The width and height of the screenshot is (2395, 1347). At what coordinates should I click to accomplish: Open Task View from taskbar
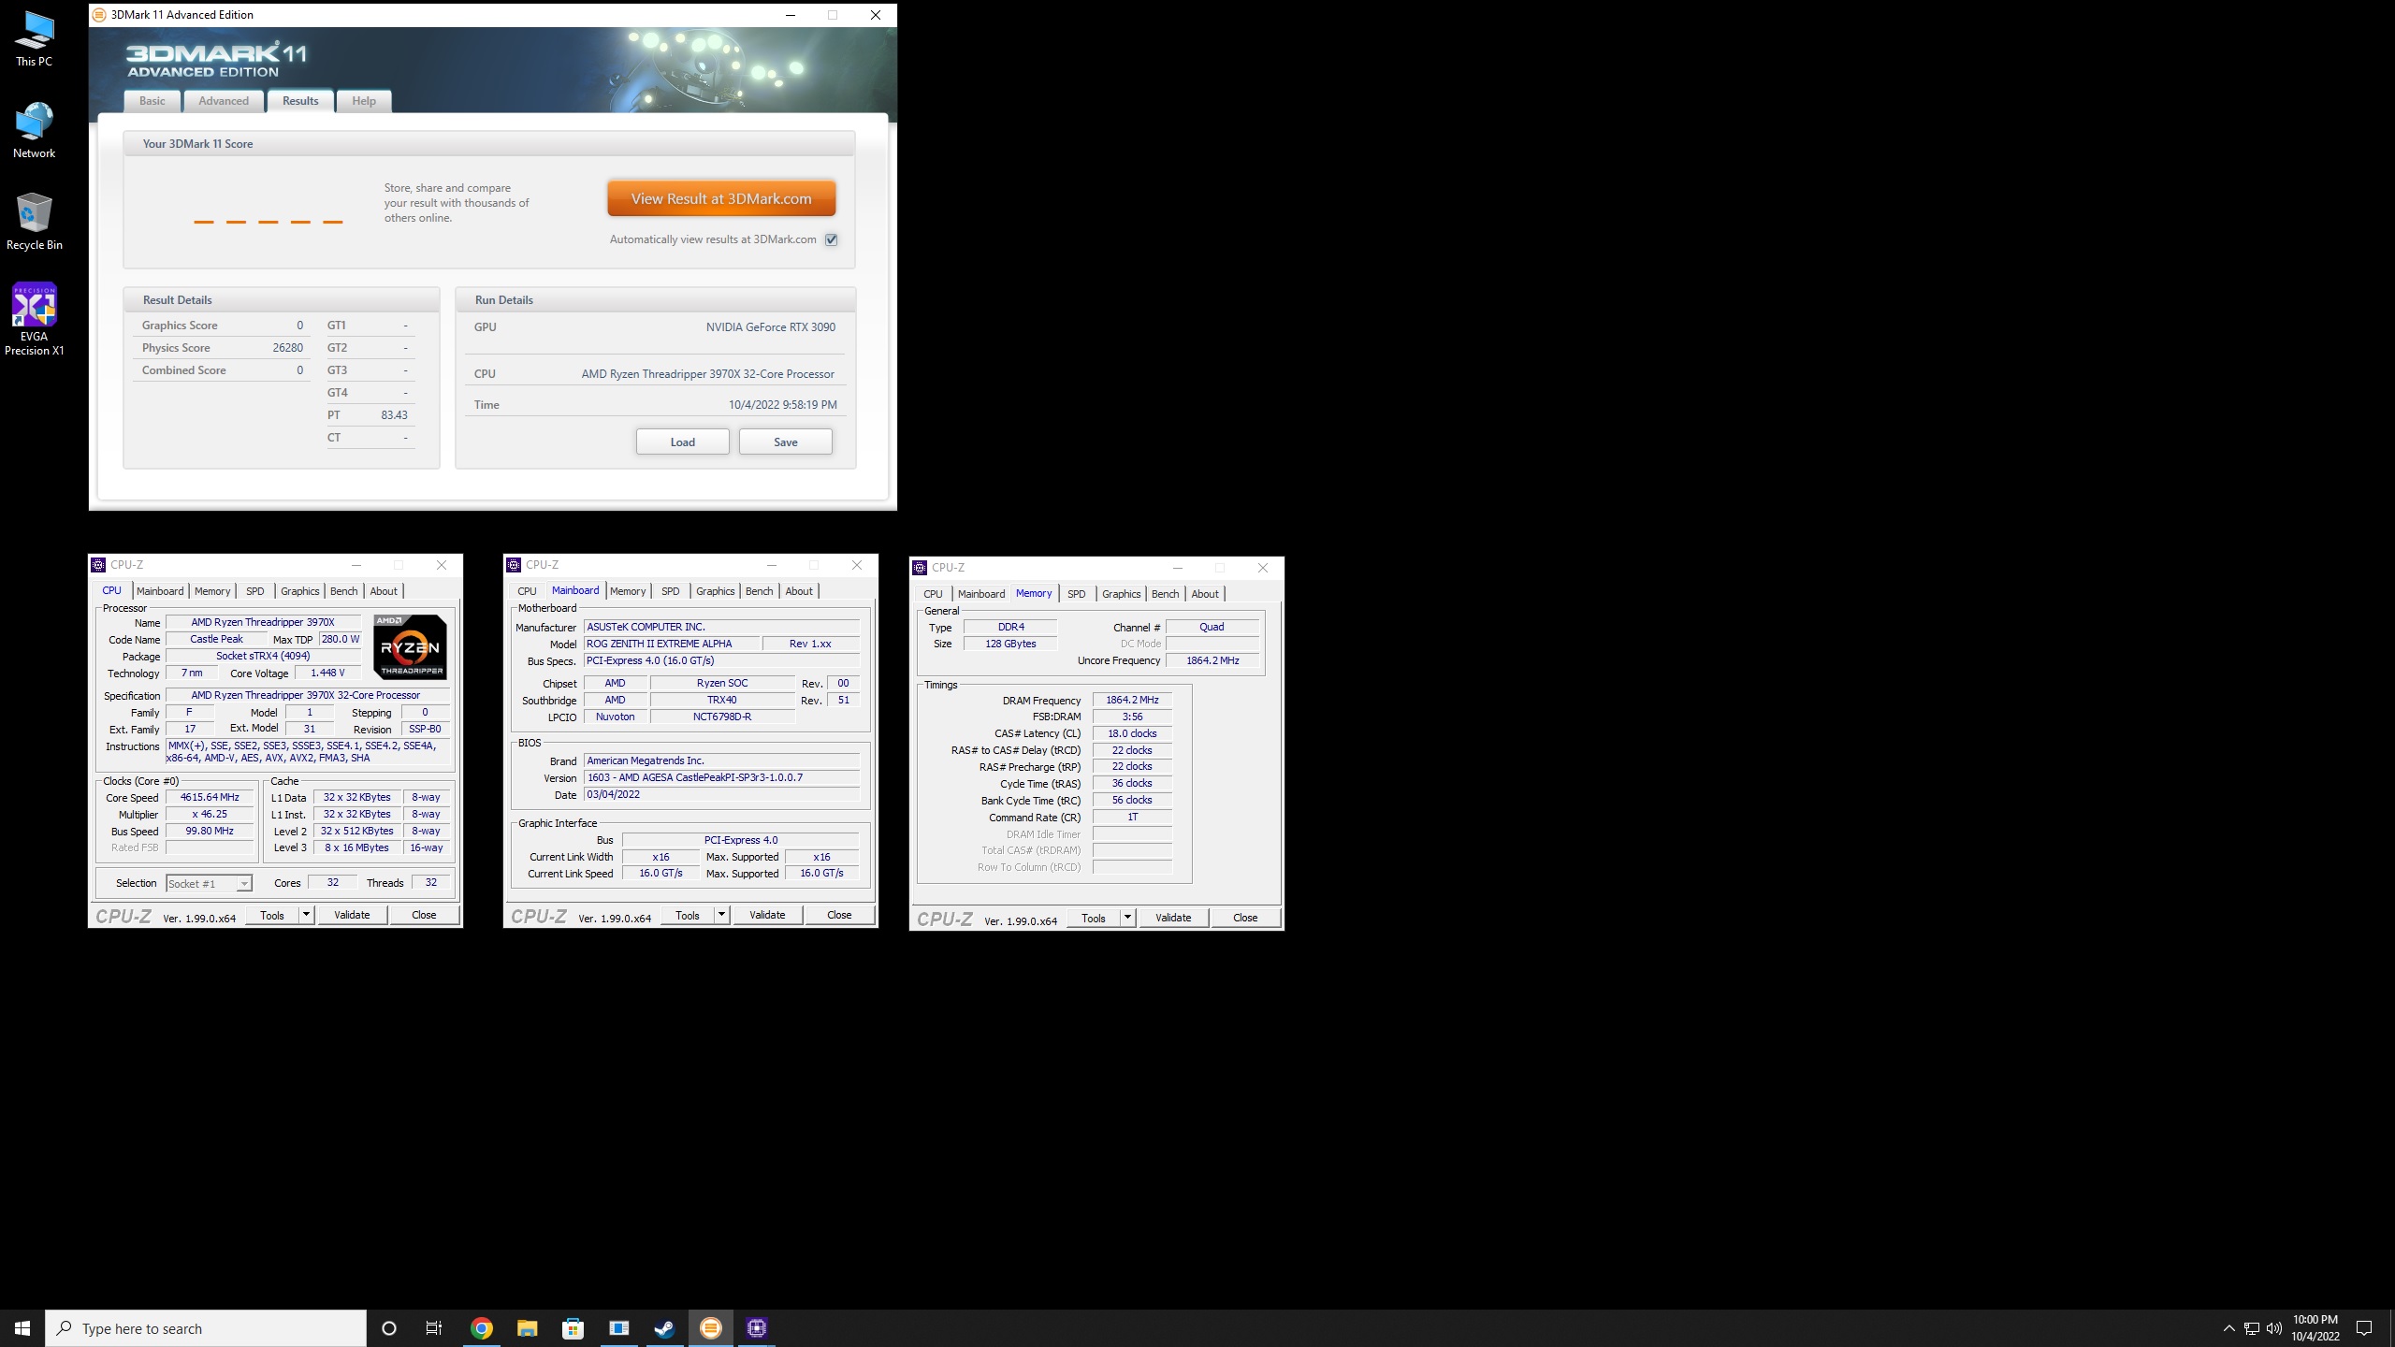click(434, 1328)
